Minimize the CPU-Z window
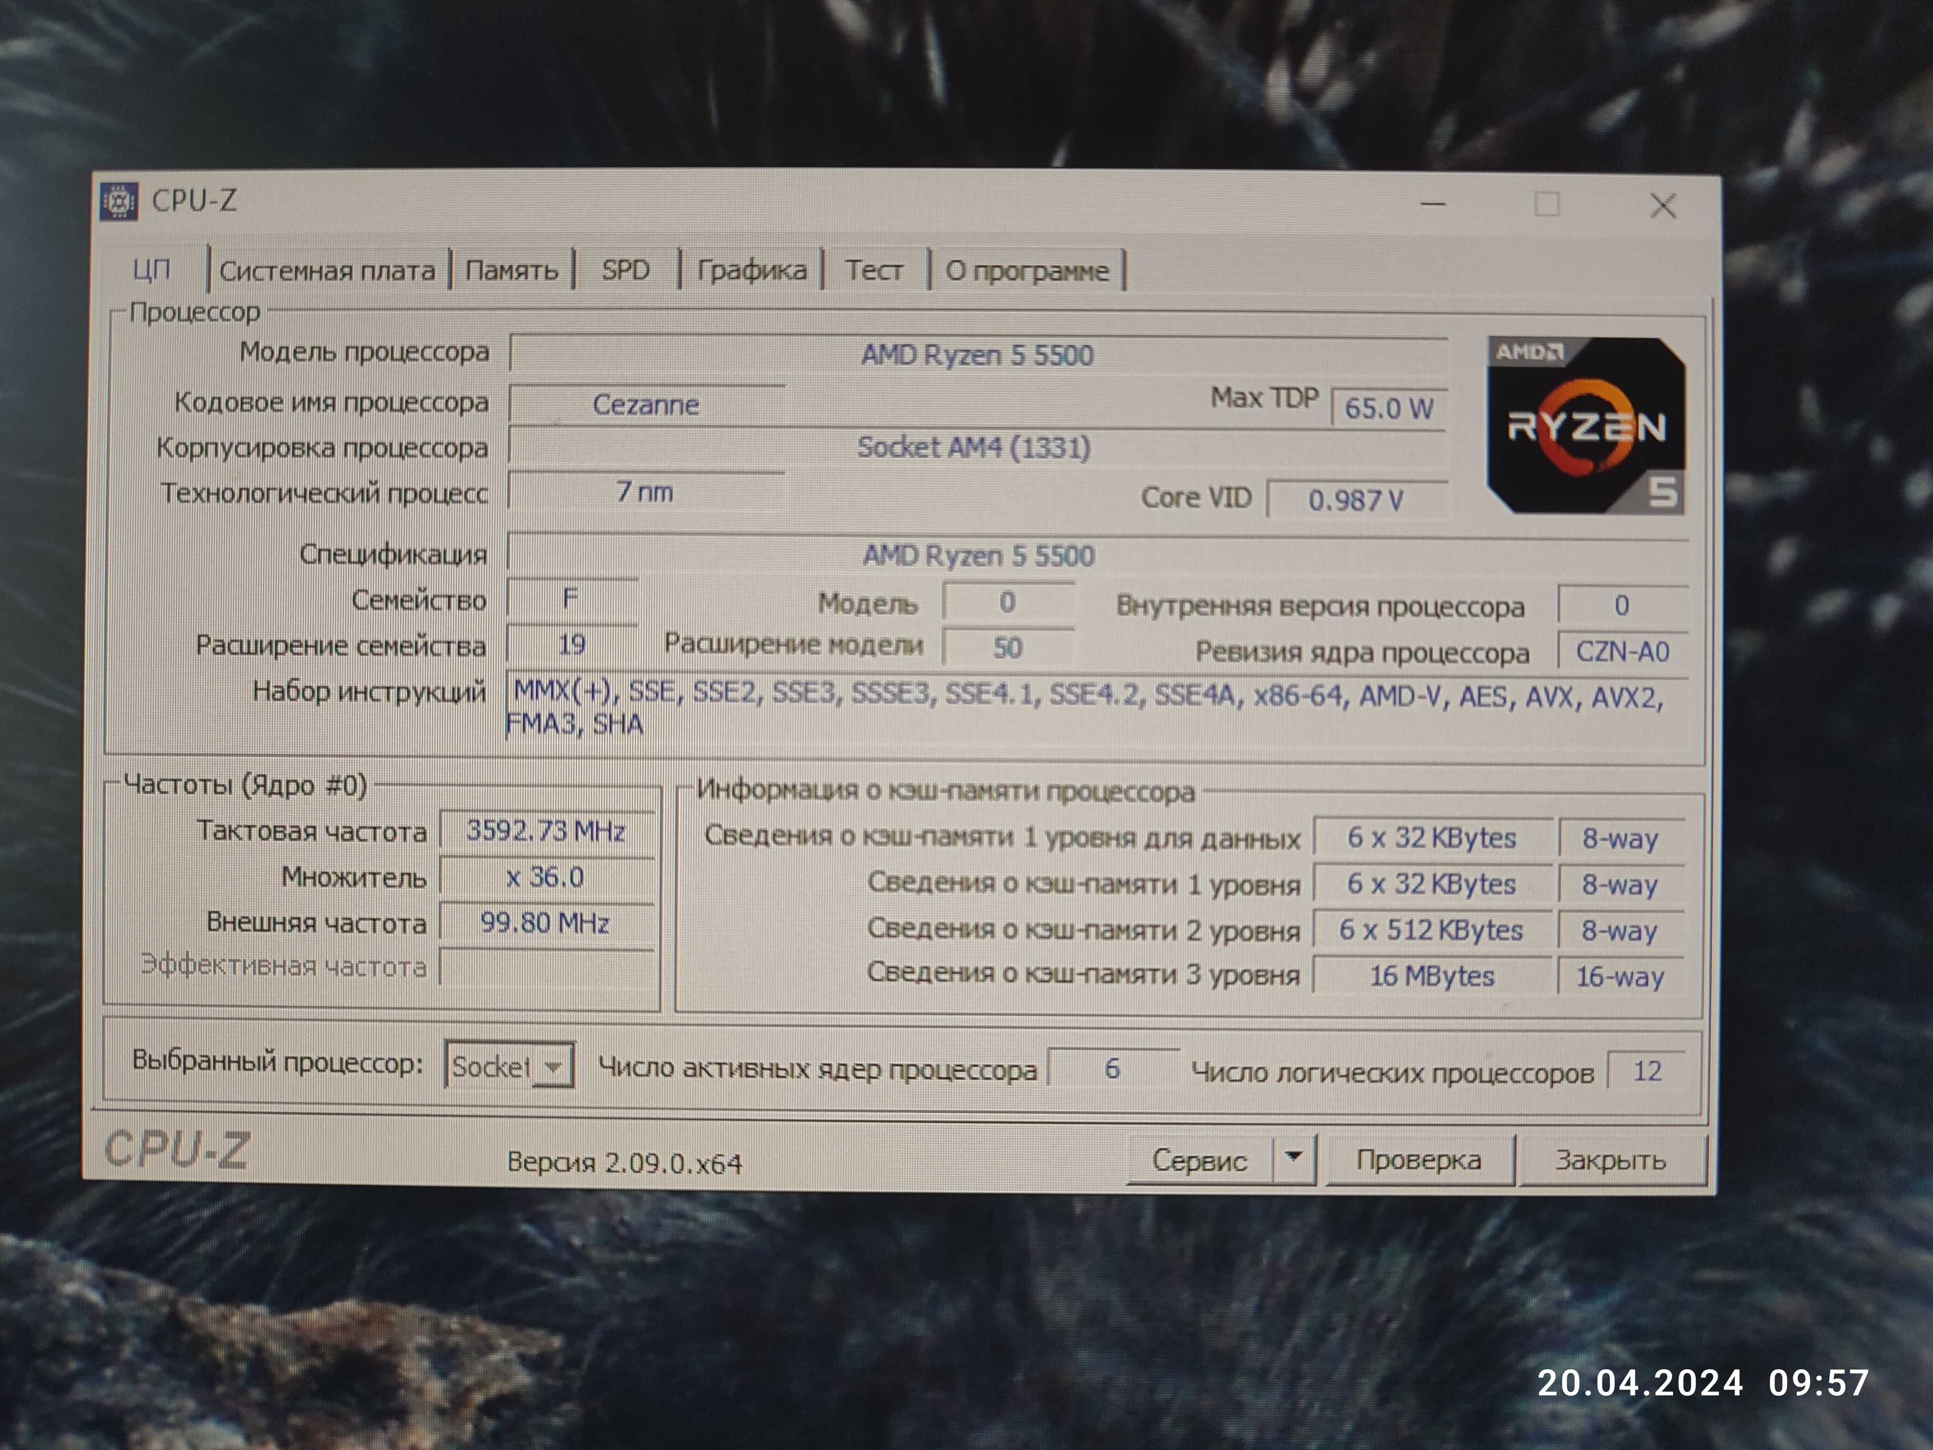The height and width of the screenshot is (1450, 1933). (x=1433, y=204)
